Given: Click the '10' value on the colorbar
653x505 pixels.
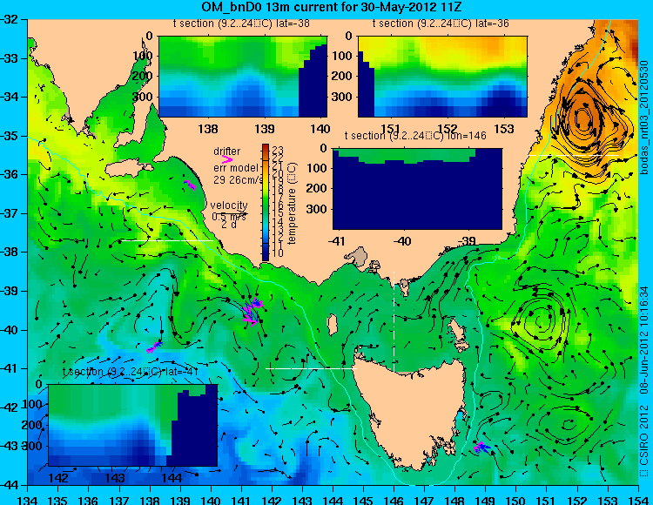Looking at the screenshot, I should (x=278, y=253).
